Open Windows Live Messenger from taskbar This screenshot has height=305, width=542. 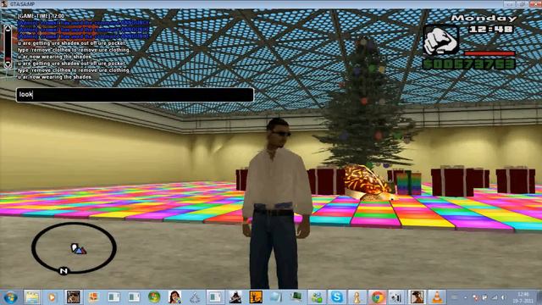317,297
